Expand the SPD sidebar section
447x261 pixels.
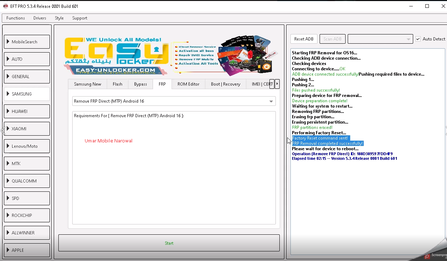(27, 199)
